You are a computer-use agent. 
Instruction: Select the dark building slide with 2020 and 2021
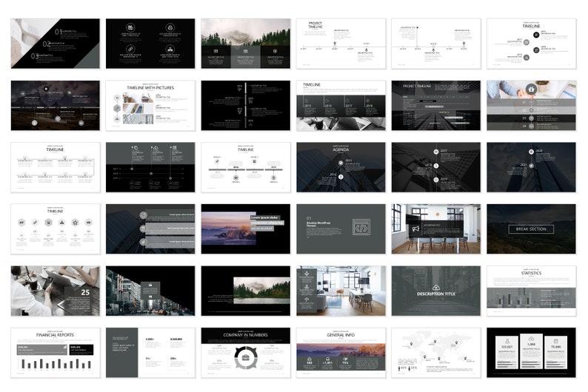tap(532, 167)
